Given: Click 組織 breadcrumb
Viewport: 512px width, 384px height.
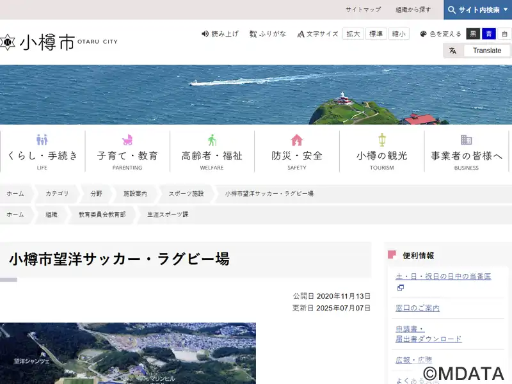Looking at the screenshot, I should 51,214.
